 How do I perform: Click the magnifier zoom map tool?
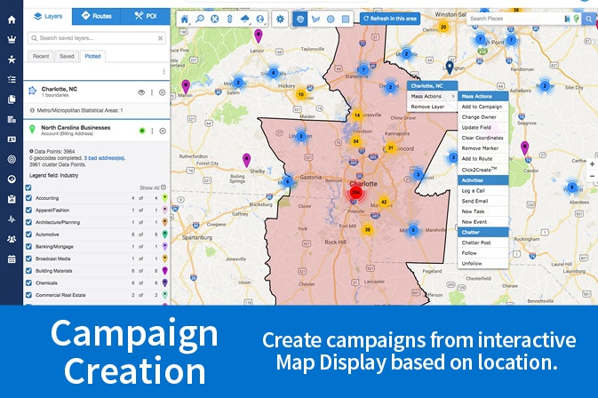pyautogui.click(x=199, y=19)
